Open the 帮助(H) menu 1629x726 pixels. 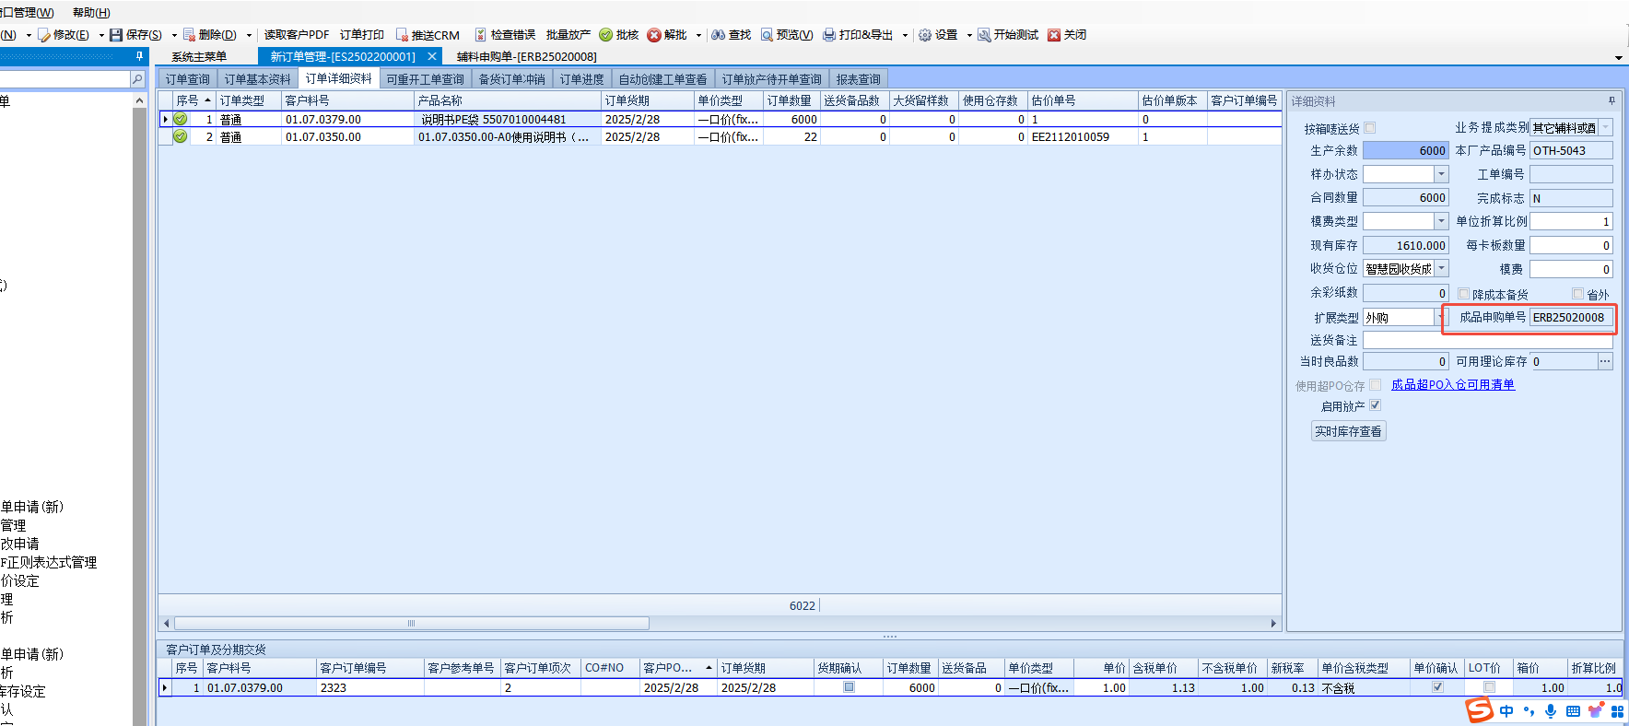[x=91, y=13]
